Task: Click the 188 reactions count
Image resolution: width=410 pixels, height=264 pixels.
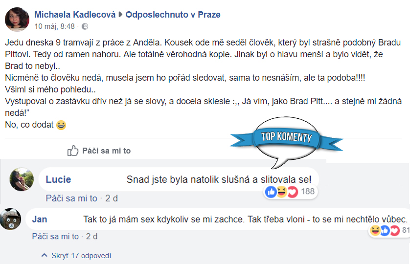Action: [x=308, y=191]
